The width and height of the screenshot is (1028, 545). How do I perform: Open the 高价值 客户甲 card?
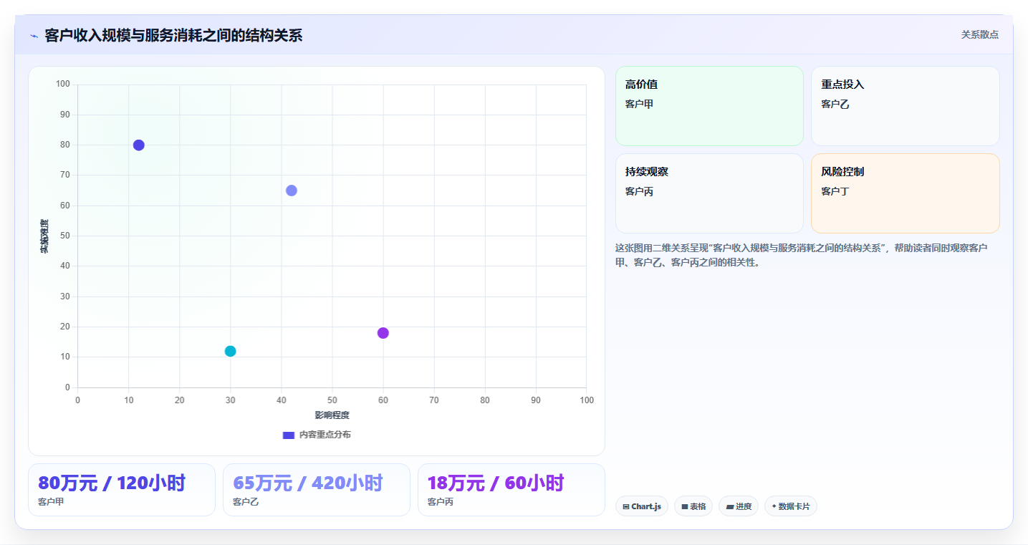click(x=709, y=106)
